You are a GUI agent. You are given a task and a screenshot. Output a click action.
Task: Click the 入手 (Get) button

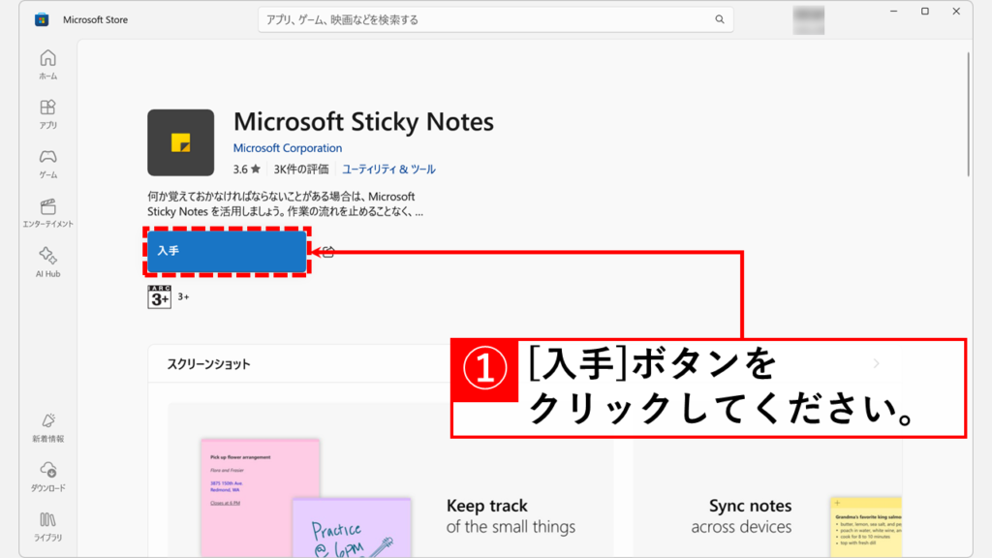coord(227,251)
